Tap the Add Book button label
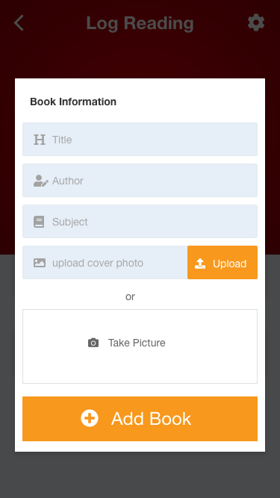The height and width of the screenshot is (498, 280). point(151,419)
